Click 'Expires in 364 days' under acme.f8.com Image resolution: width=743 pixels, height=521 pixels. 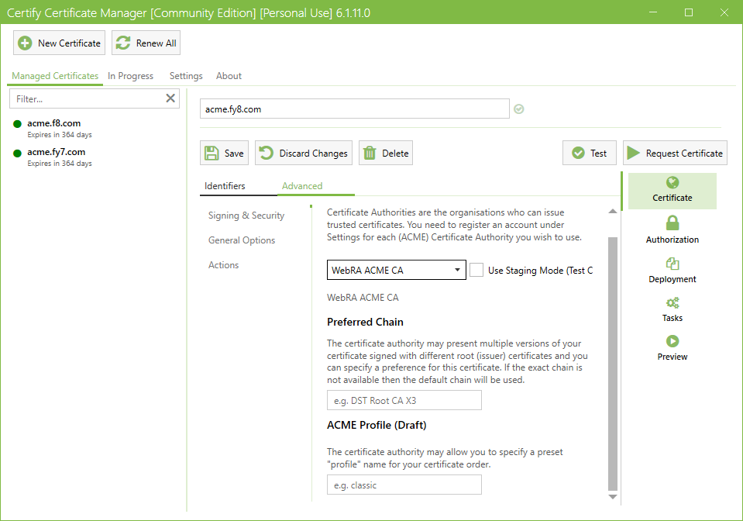60,135
